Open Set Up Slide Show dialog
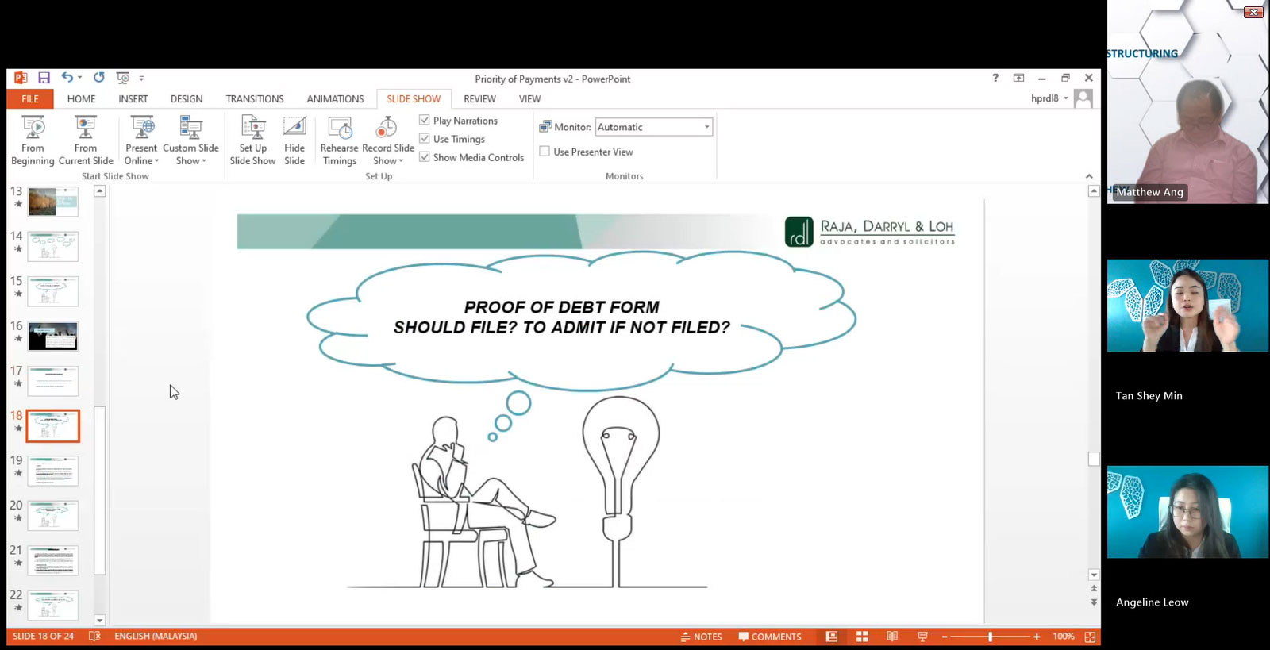 [x=252, y=140]
